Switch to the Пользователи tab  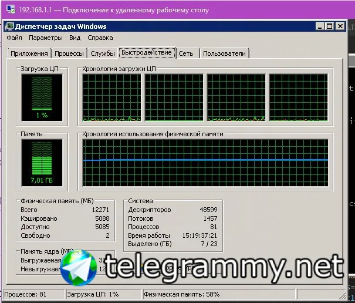[224, 53]
